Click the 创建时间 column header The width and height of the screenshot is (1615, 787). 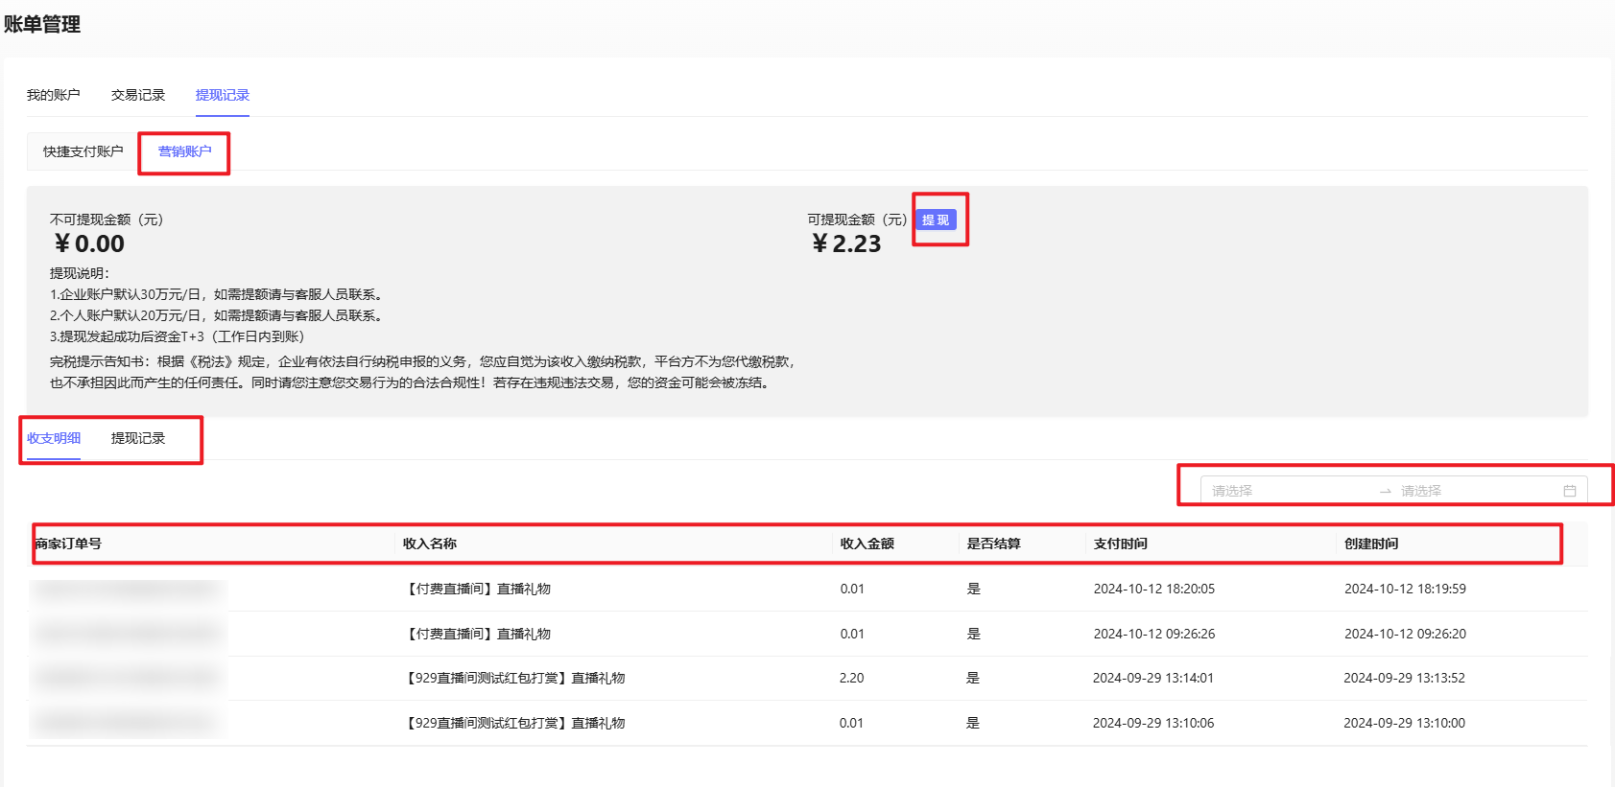point(1371,544)
